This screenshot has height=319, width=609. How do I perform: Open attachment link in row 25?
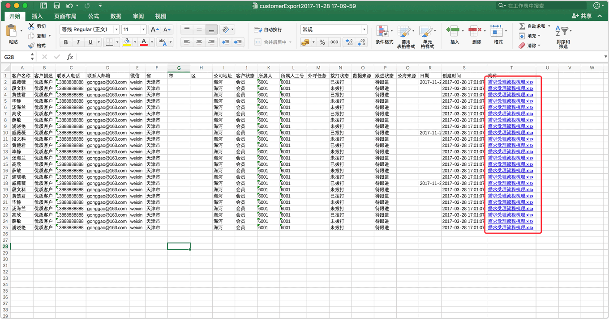510,228
